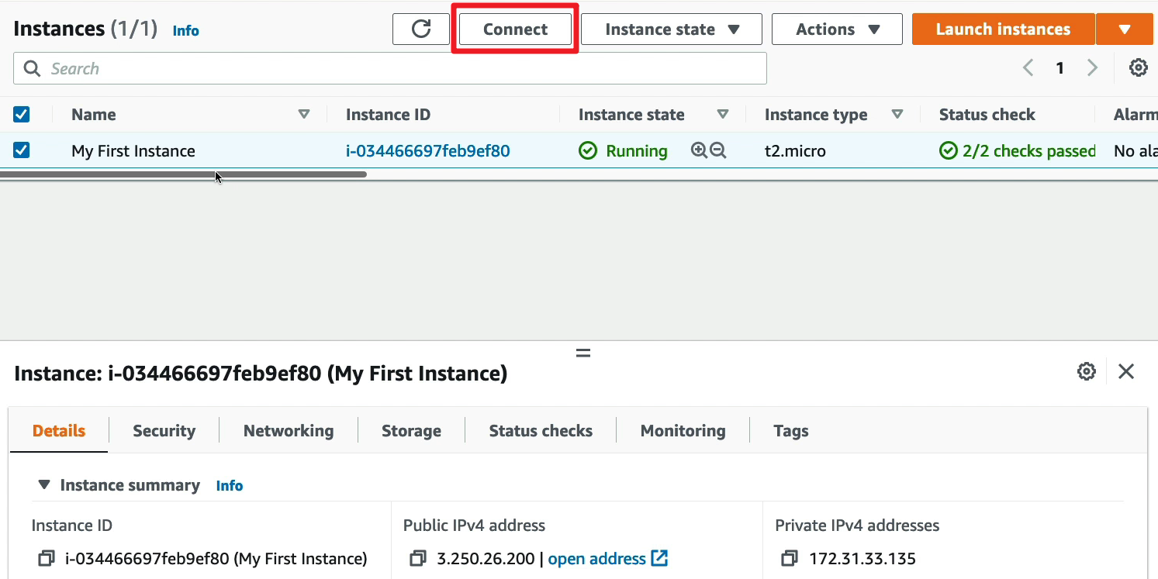Open instance detail panel settings gear
Viewport: 1158px width, 579px height.
point(1087,372)
